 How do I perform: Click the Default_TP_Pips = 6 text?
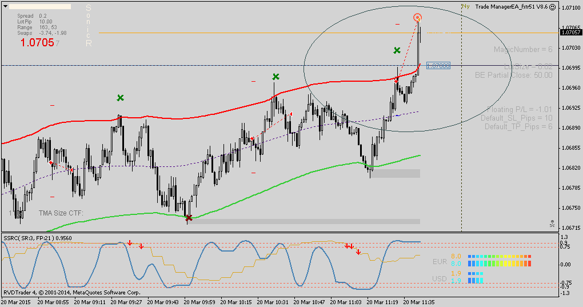(x=518, y=126)
